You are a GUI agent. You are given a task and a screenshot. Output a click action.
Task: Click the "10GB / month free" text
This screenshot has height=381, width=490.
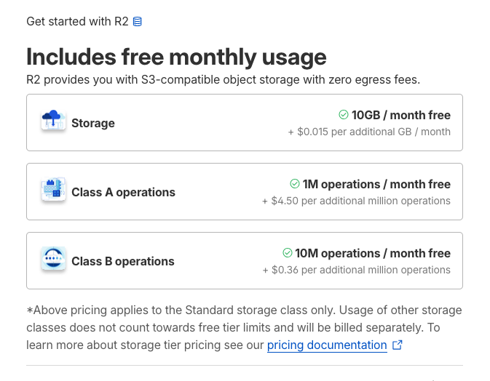pyautogui.click(x=401, y=115)
